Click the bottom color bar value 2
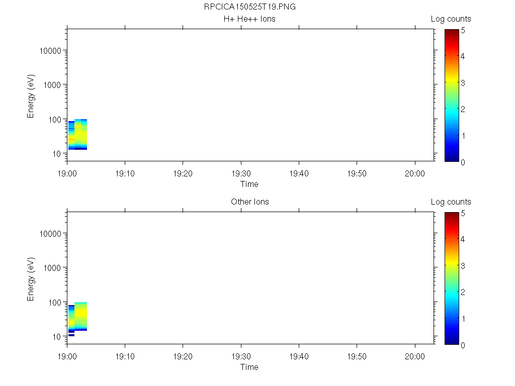515x386 pixels. [463, 292]
